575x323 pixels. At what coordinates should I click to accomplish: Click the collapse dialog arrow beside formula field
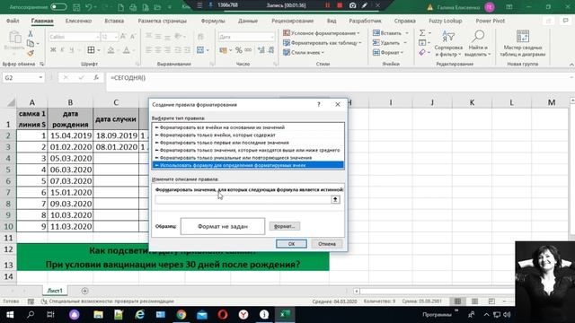point(335,199)
